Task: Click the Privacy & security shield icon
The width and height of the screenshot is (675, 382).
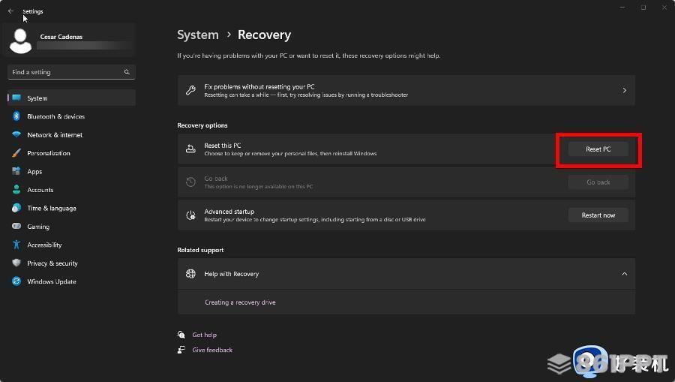Action: coord(16,263)
